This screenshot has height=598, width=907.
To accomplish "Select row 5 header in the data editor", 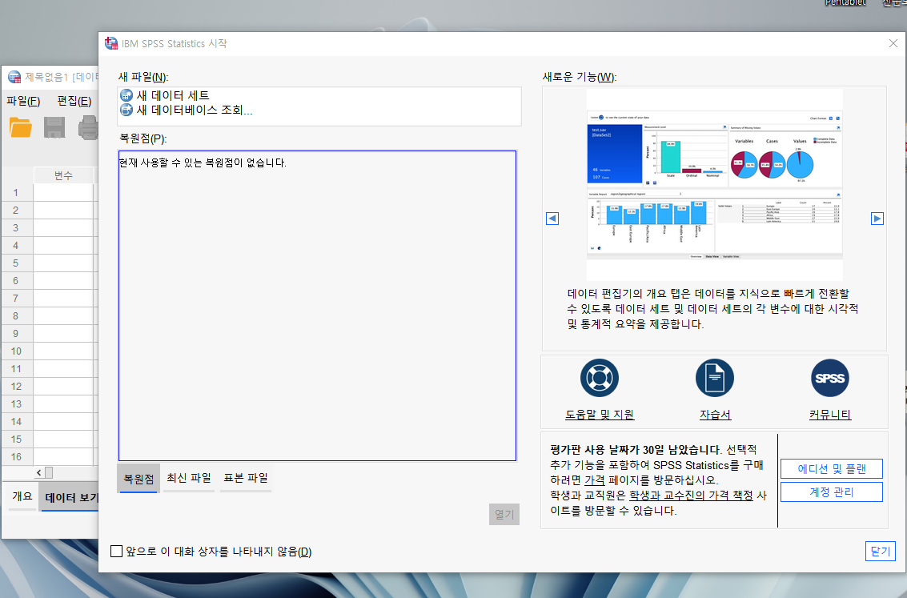I will pyautogui.click(x=17, y=263).
